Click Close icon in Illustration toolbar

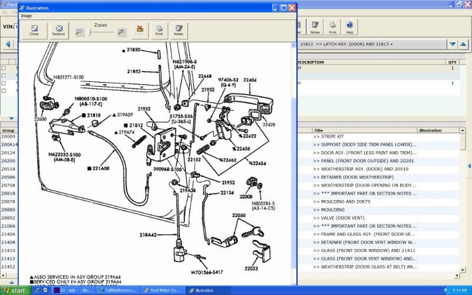34,31
